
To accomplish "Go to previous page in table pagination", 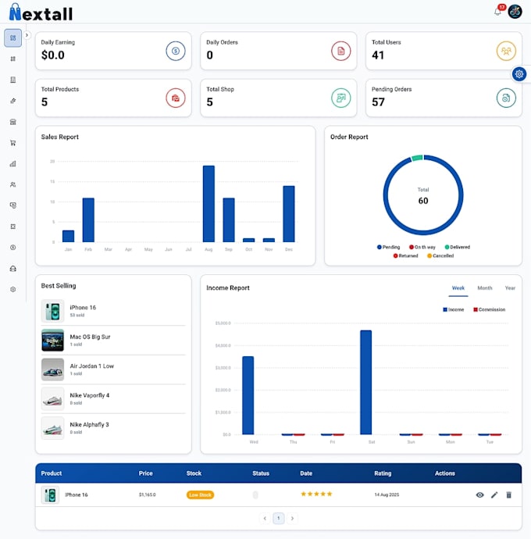I will click(265, 519).
